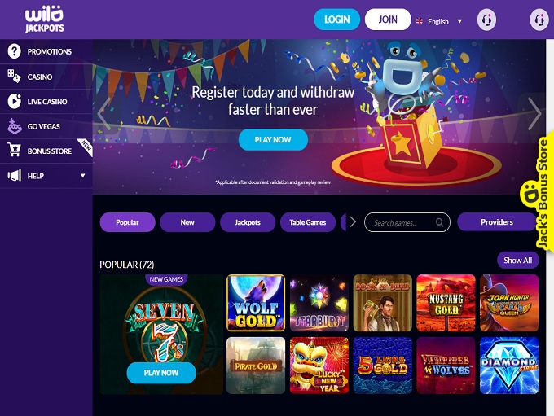
Task: Click the Wild Jackpots logo
Action: pyautogui.click(x=45, y=20)
